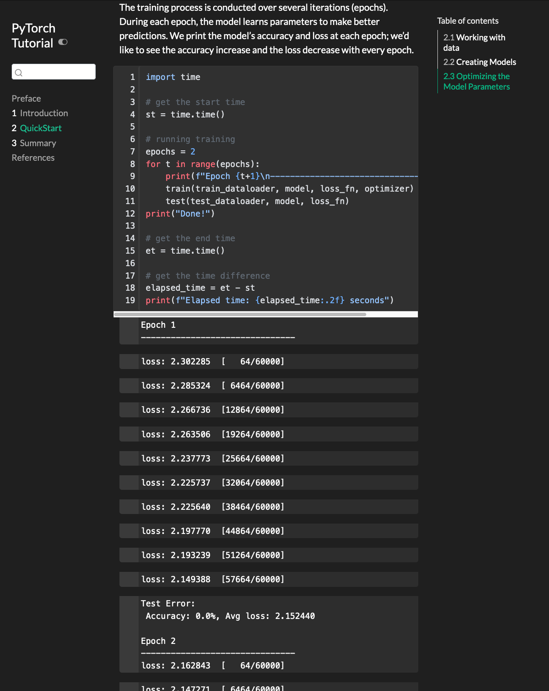Image resolution: width=549 pixels, height=691 pixels.
Task: Open the Preface page
Action: click(26, 99)
